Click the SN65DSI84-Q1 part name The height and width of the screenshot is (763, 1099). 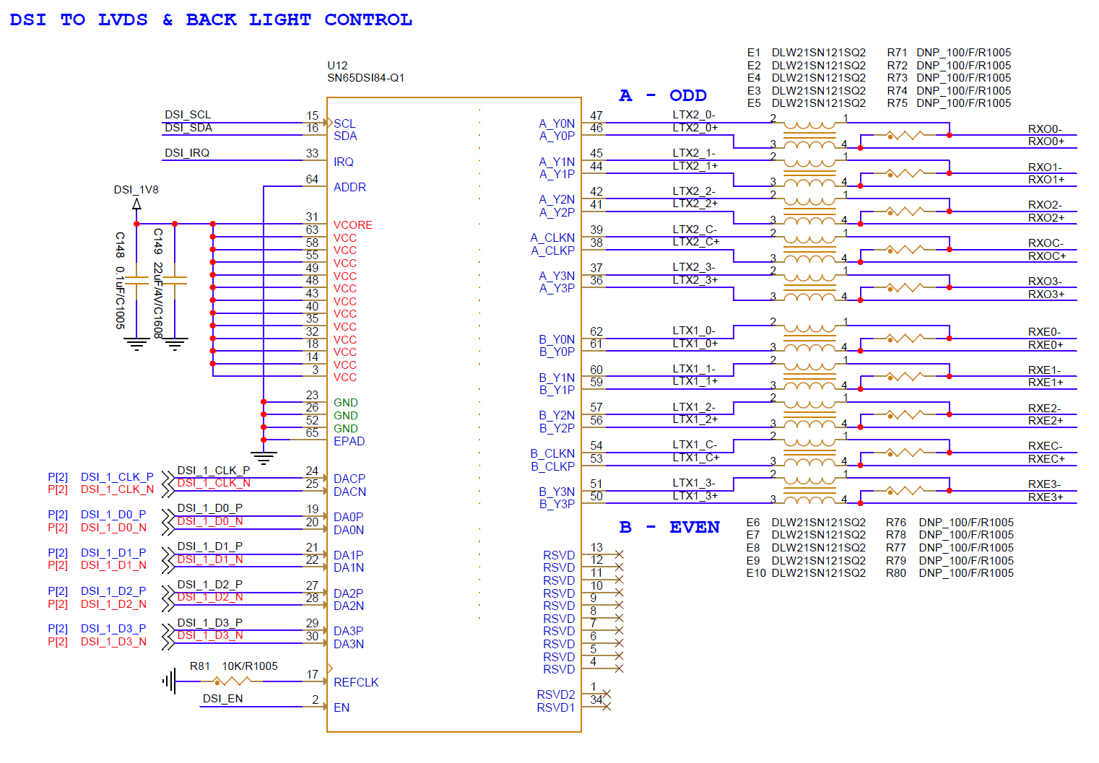click(x=365, y=78)
